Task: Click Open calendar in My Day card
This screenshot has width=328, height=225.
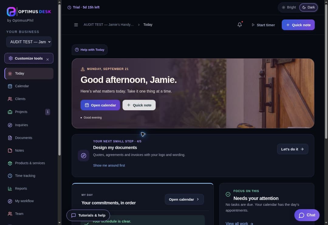Action: click(184, 199)
